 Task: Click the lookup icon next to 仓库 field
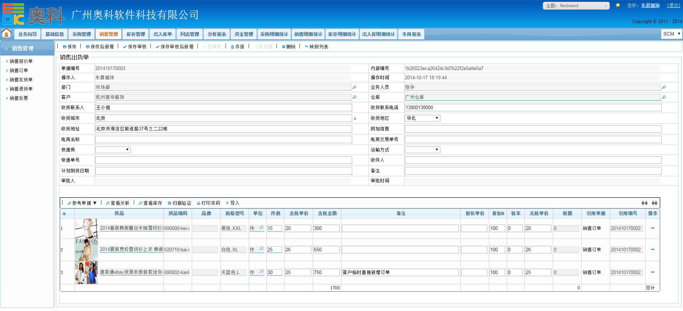click(x=664, y=97)
